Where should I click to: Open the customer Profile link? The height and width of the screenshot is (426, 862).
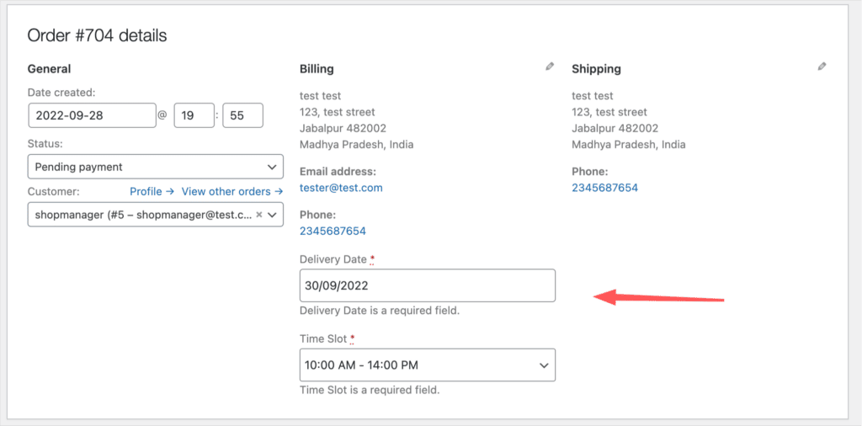152,191
